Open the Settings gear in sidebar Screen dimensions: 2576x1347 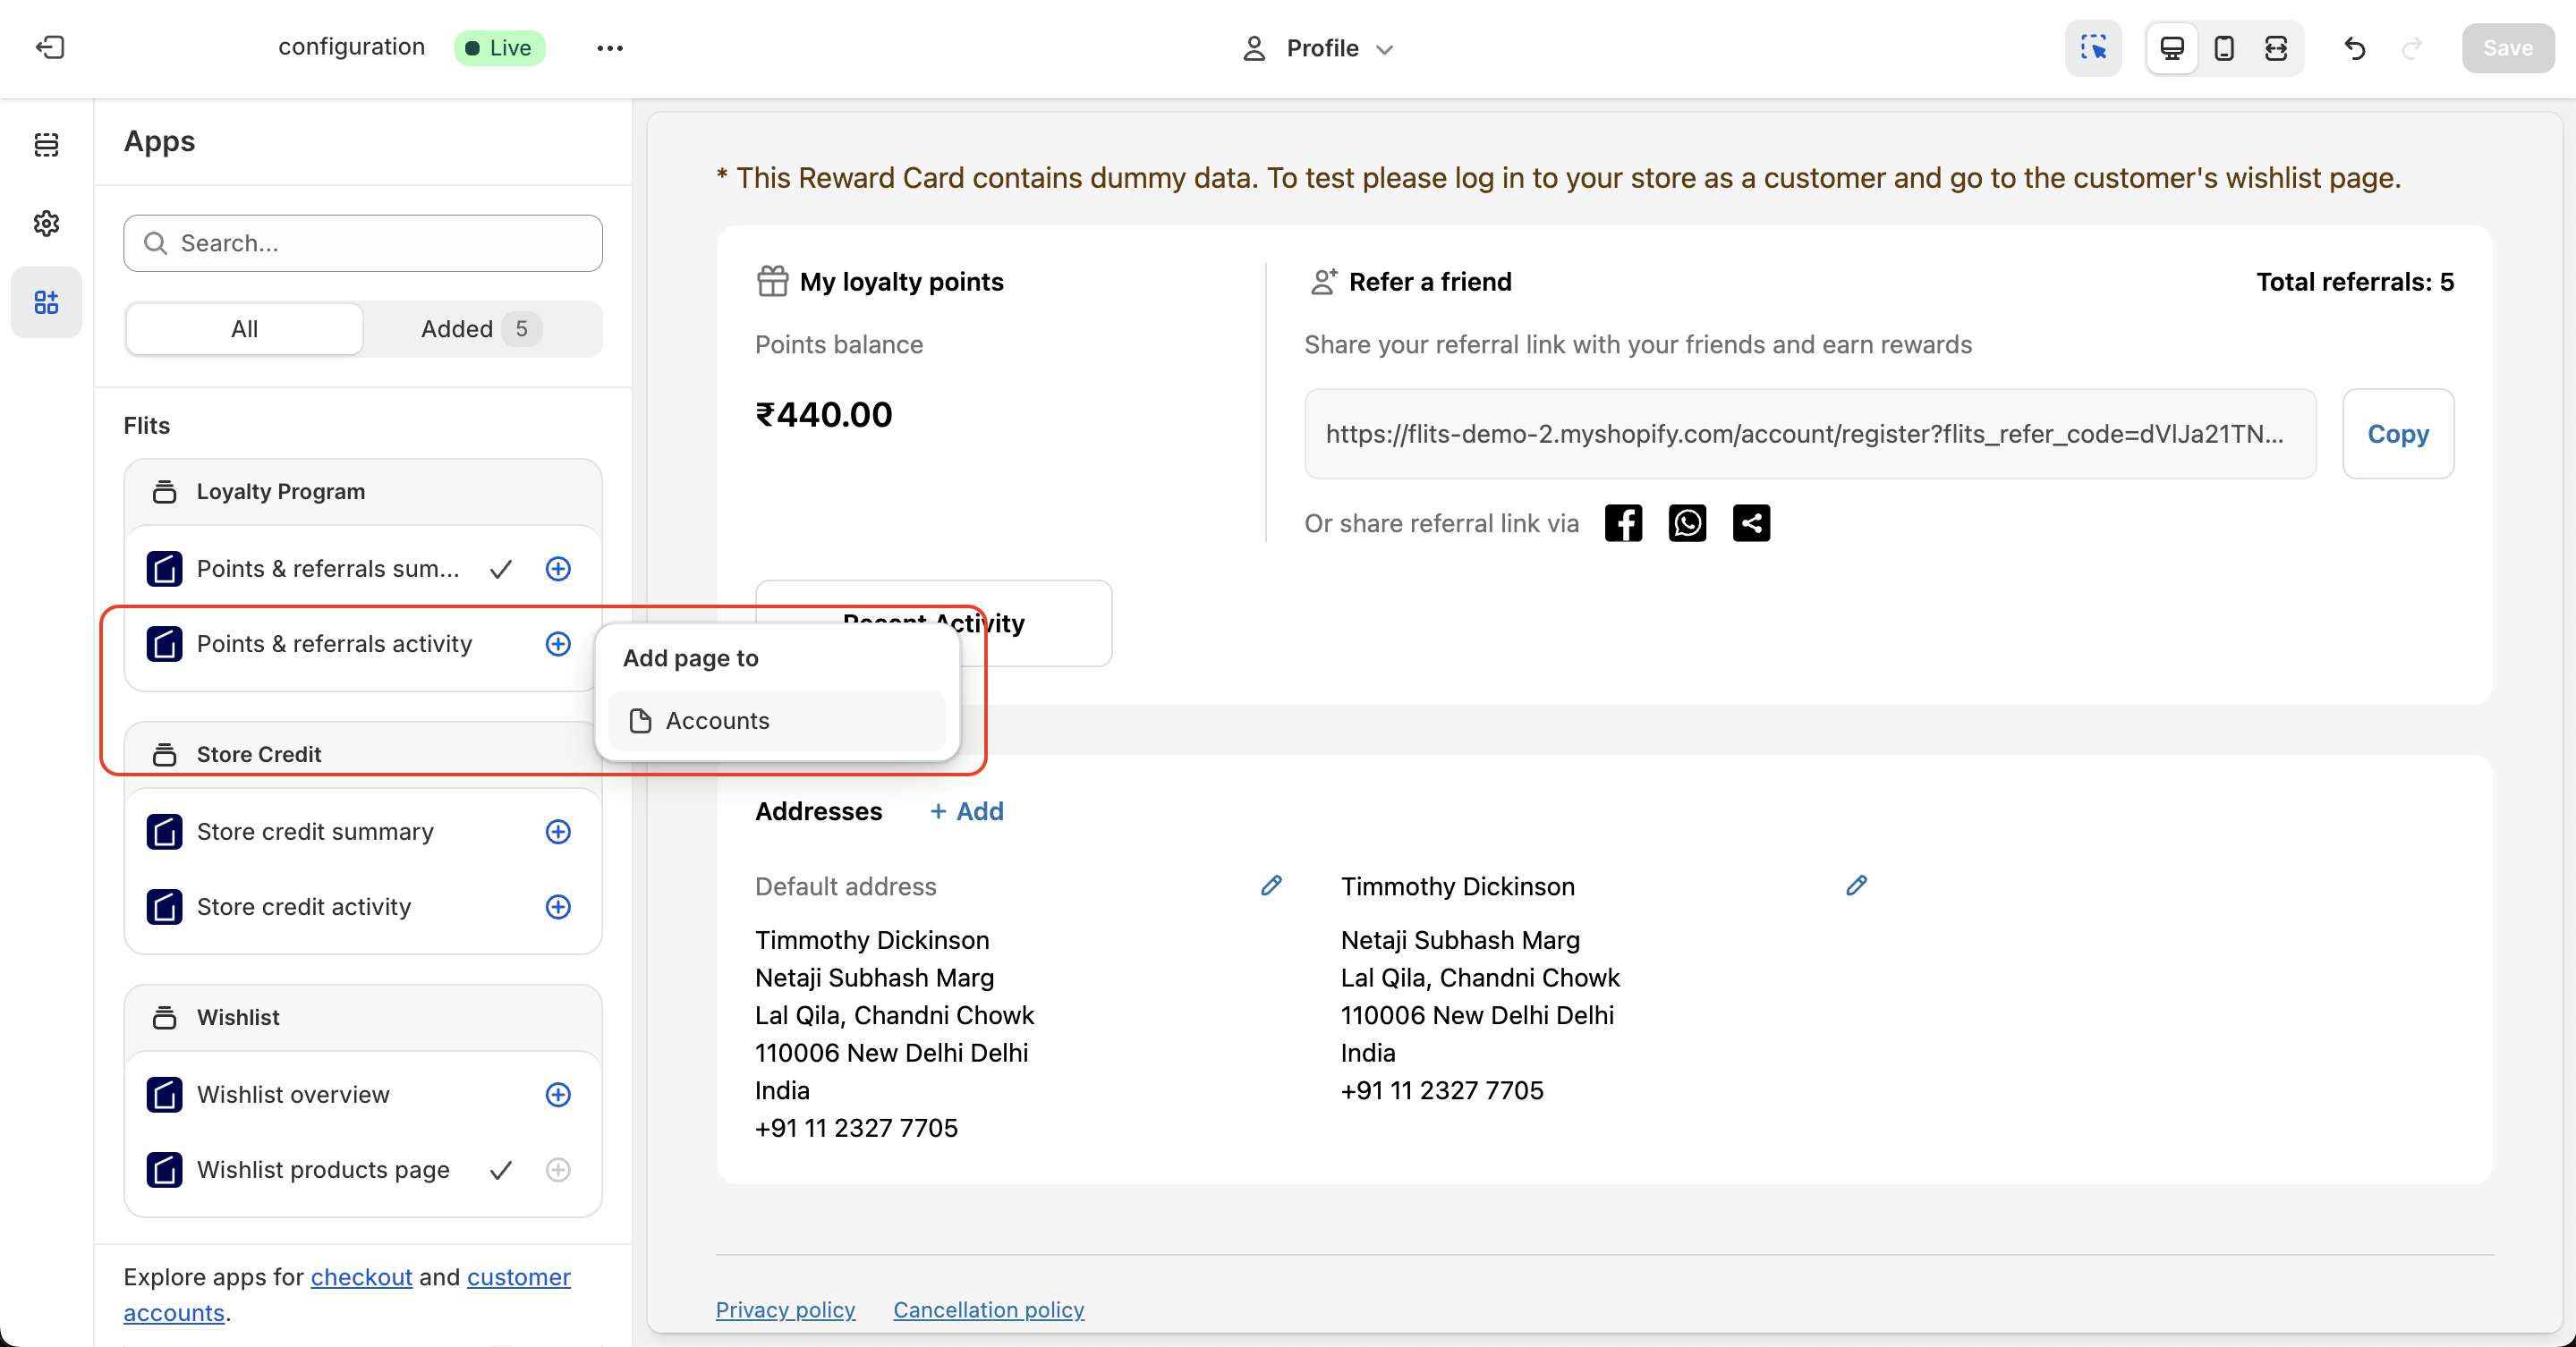(x=46, y=223)
